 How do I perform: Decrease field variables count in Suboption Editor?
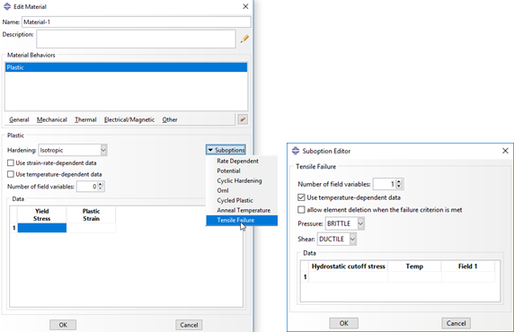[399, 187]
